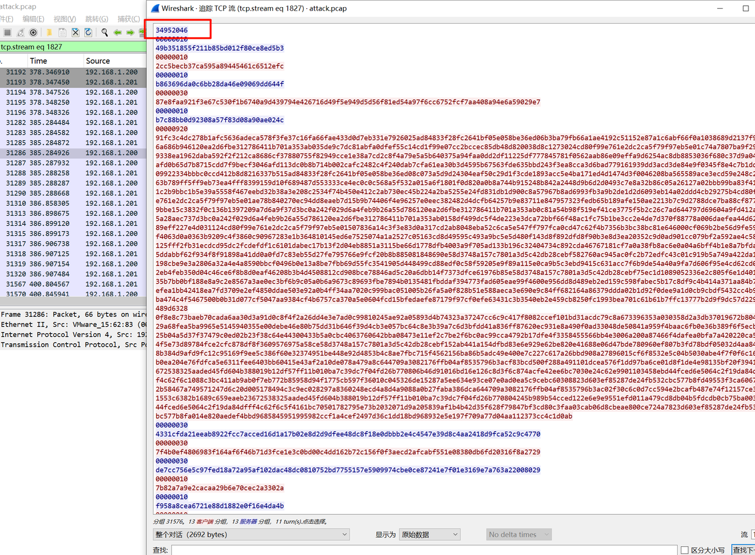Image resolution: width=755 pixels, height=555 pixels.
Task: Open the 视图(V) menu
Action: pyautogui.click(x=64, y=19)
